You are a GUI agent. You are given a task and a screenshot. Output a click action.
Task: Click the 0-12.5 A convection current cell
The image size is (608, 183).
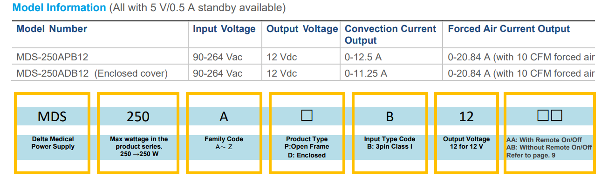click(363, 58)
